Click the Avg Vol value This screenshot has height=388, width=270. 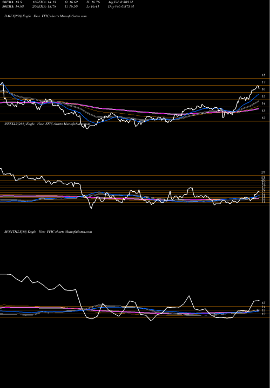pyautogui.click(x=120, y=2)
